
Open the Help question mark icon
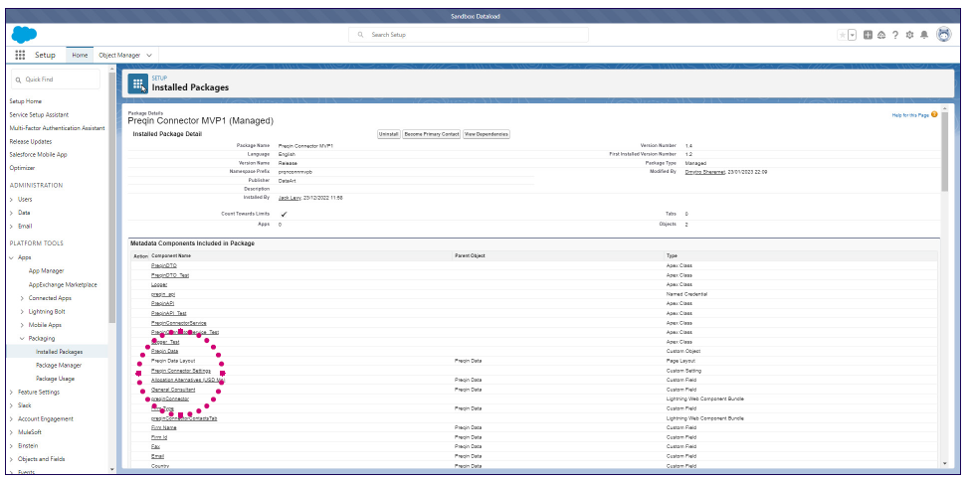[895, 35]
